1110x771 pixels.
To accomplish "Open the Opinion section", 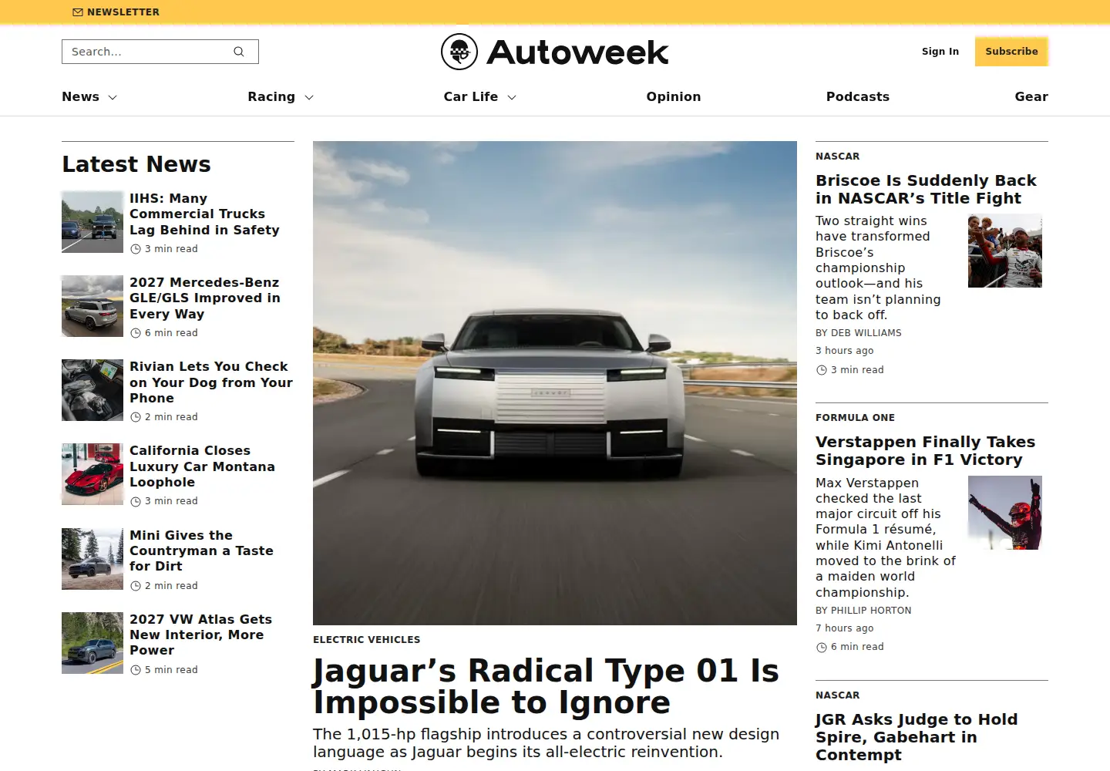I will pyautogui.click(x=674, y=96).
